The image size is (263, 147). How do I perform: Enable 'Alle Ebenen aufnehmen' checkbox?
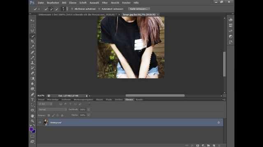(72, 9)
